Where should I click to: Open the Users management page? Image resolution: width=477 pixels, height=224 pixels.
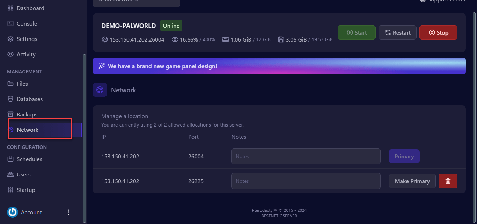click(24, 174)
